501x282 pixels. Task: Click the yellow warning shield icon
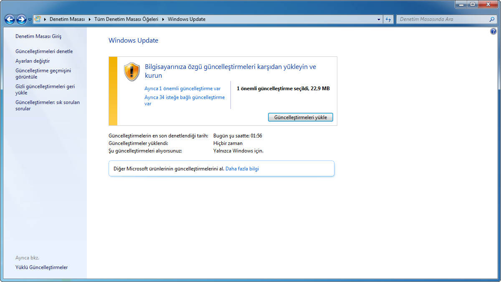click(x=132, y=71)
